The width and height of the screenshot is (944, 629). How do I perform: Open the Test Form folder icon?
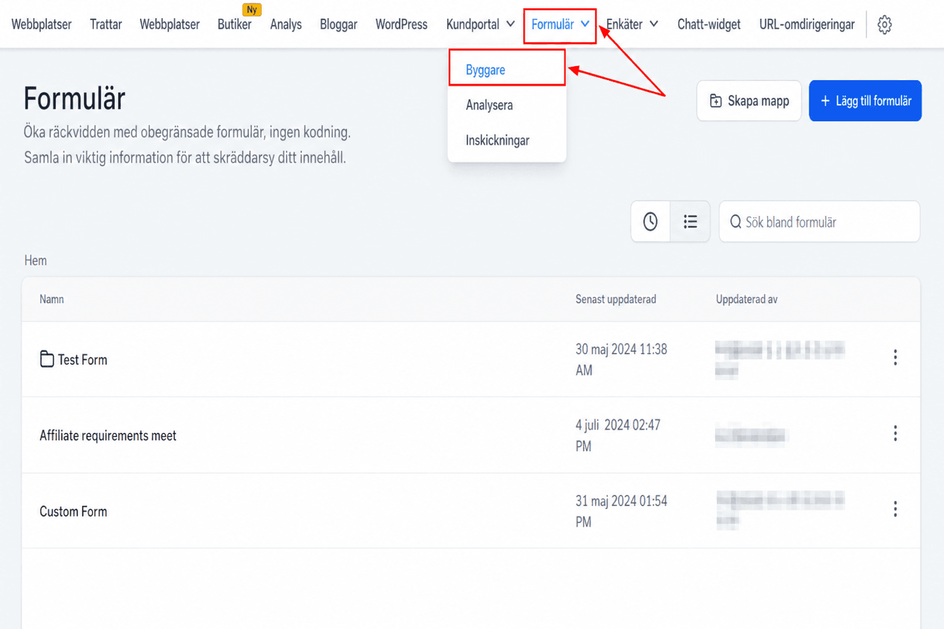pos(47,359)
